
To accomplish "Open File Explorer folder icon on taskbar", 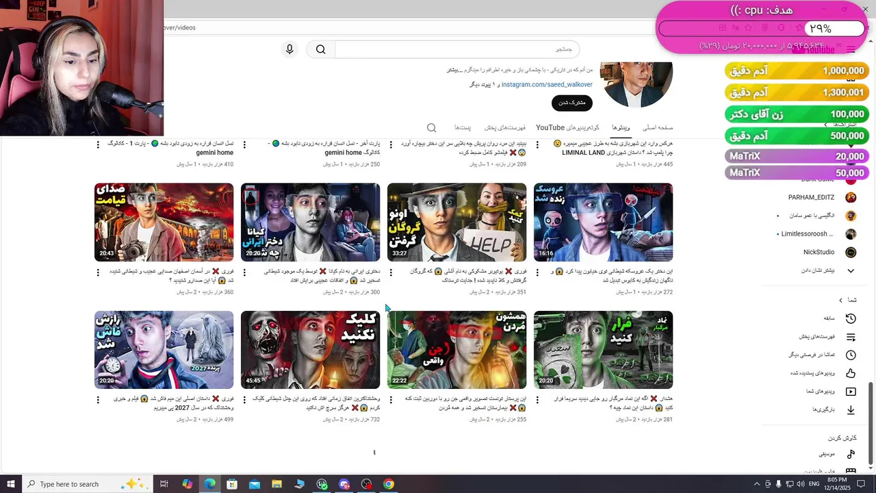I will coord(276,484).
